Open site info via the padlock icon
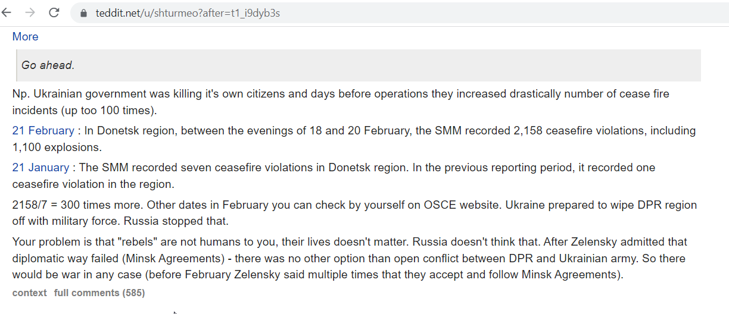Image resolution: width=729 pixels, height=314 pixels. tap(83, 13)
